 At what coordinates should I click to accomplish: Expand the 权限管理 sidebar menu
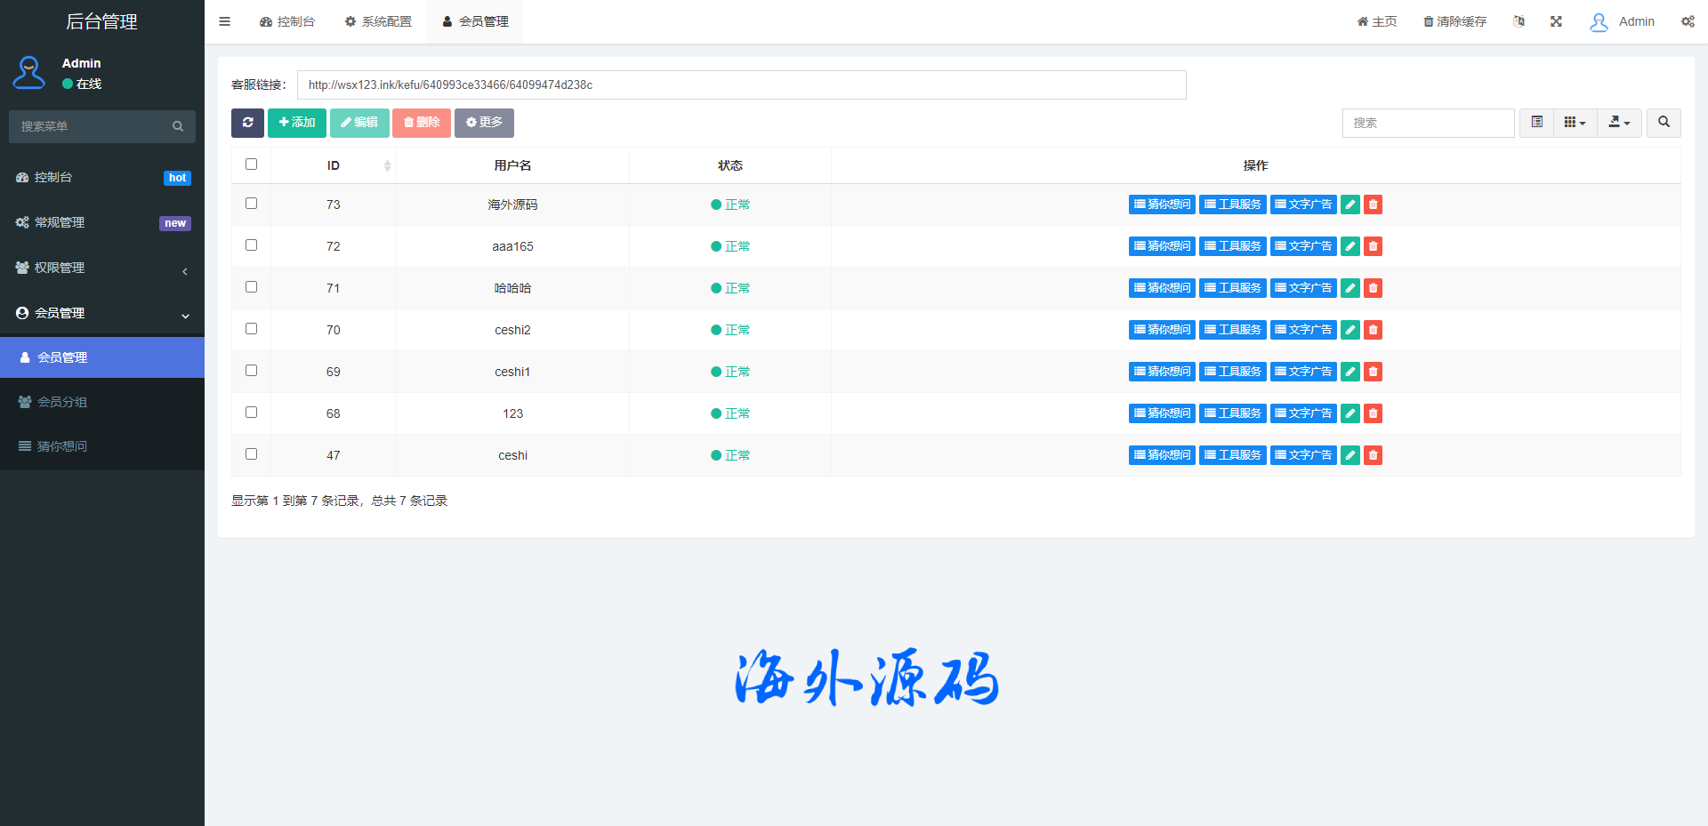(x=102, y=269)
